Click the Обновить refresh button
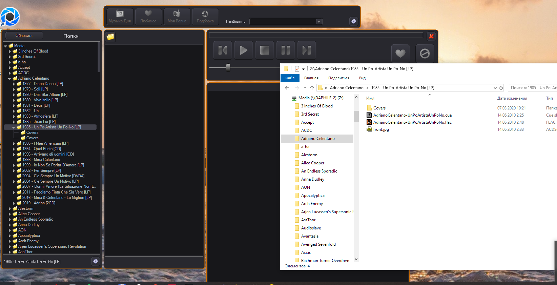 coord(24,36)
